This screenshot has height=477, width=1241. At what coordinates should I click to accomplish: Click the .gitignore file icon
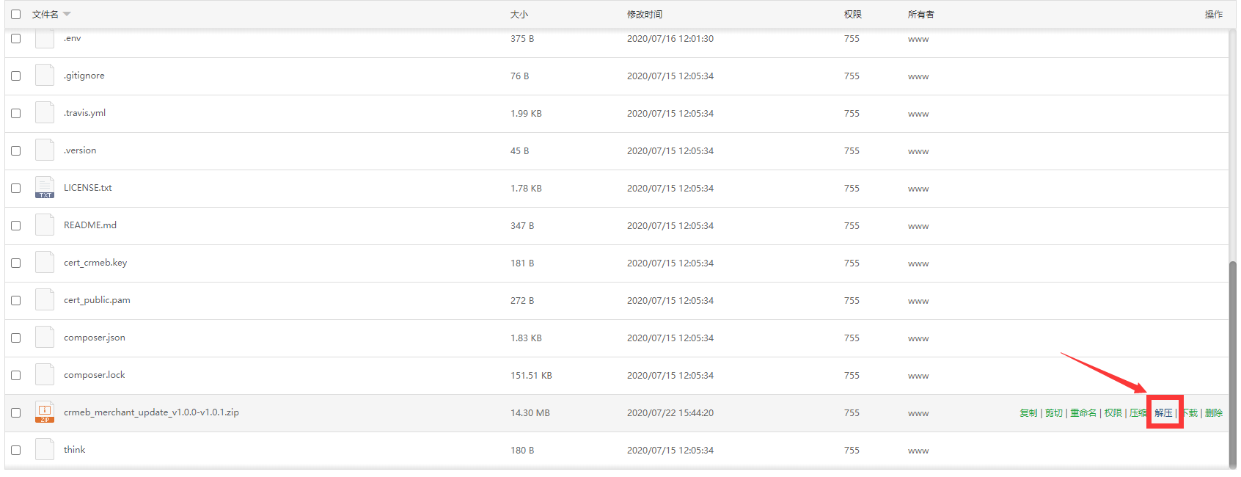45,76
